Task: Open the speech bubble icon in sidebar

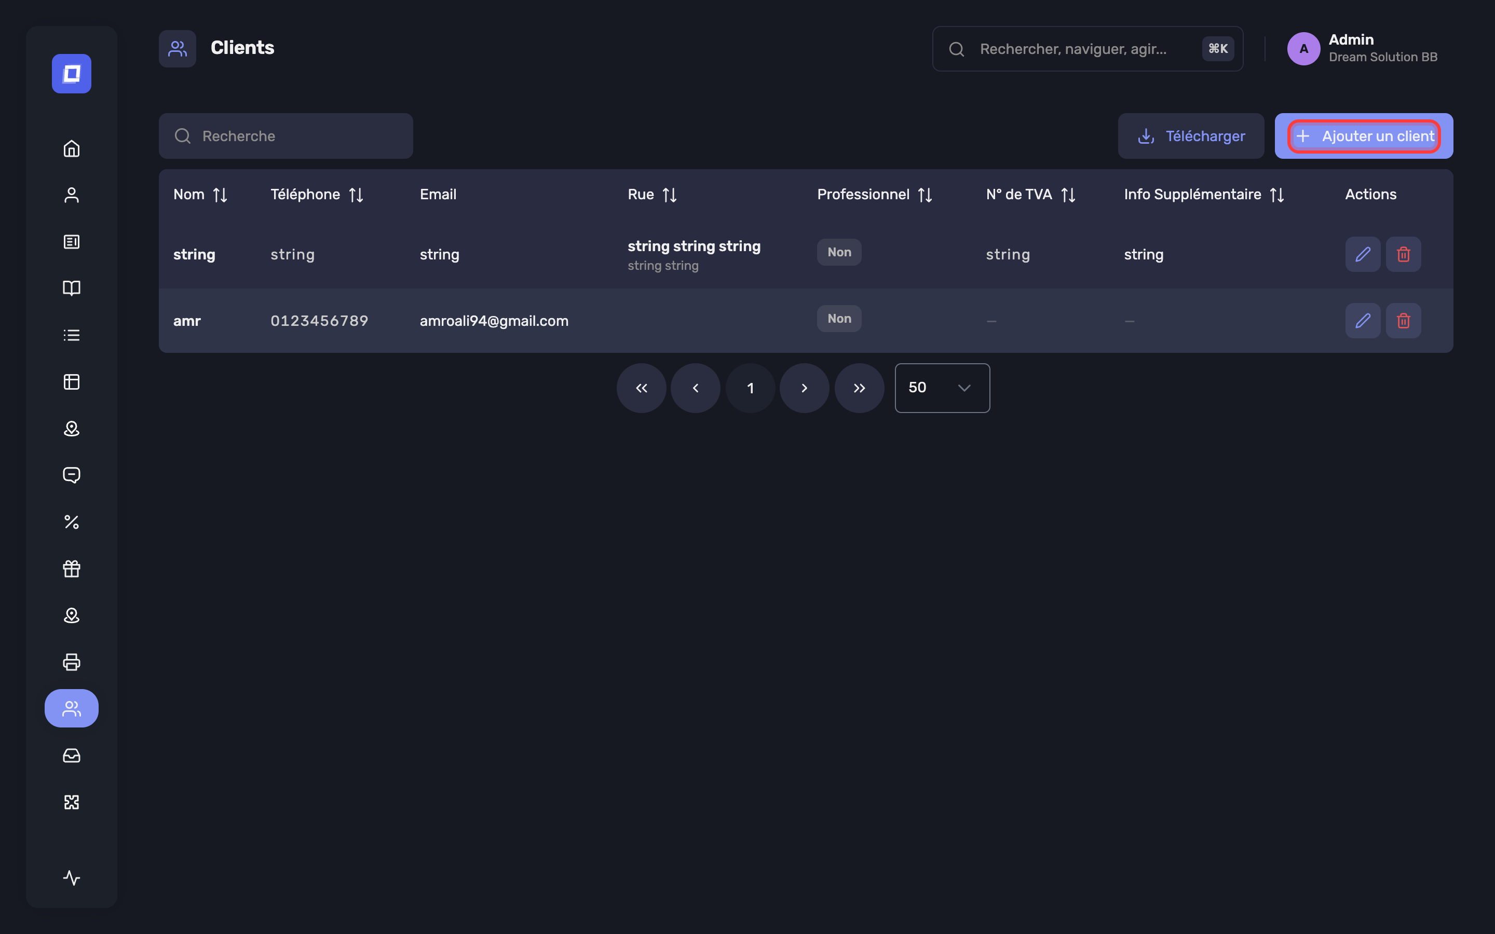Action: tap(72, 475)
